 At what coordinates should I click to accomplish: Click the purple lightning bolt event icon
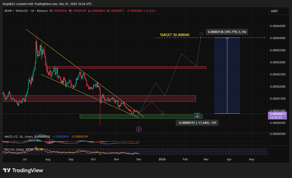139,129
